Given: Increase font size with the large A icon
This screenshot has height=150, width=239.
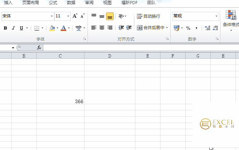Looking at the screenshot, I should pos(75,16).
